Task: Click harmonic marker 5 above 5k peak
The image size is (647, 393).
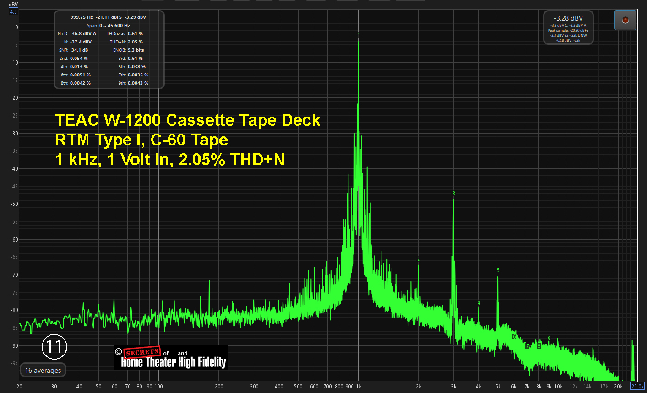Action: coord(498,270)
